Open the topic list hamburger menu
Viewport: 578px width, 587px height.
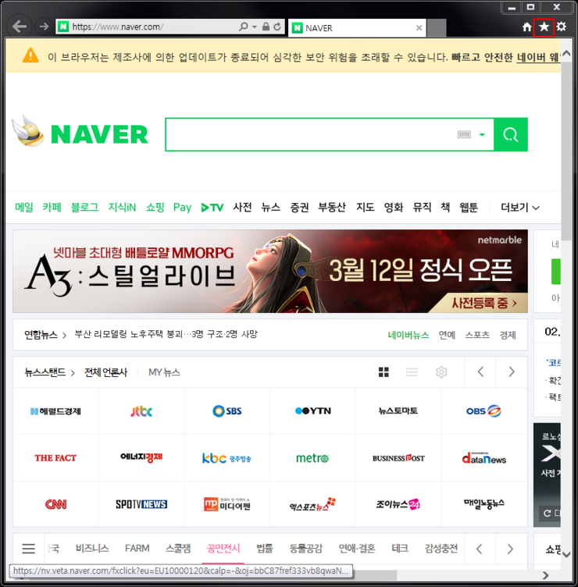[28, 549]
